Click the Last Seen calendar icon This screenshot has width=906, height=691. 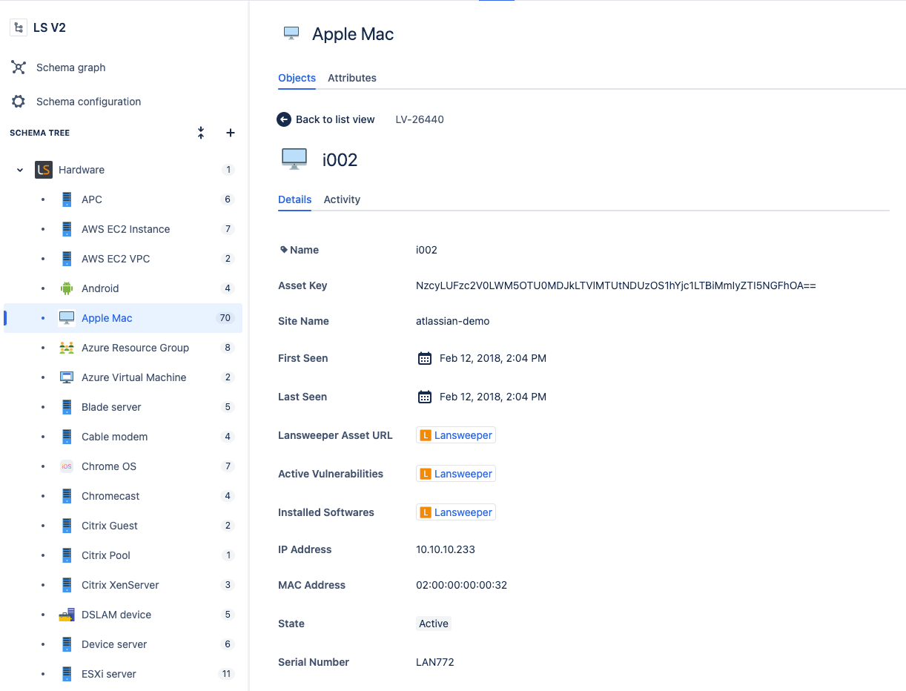coord(425,397)
